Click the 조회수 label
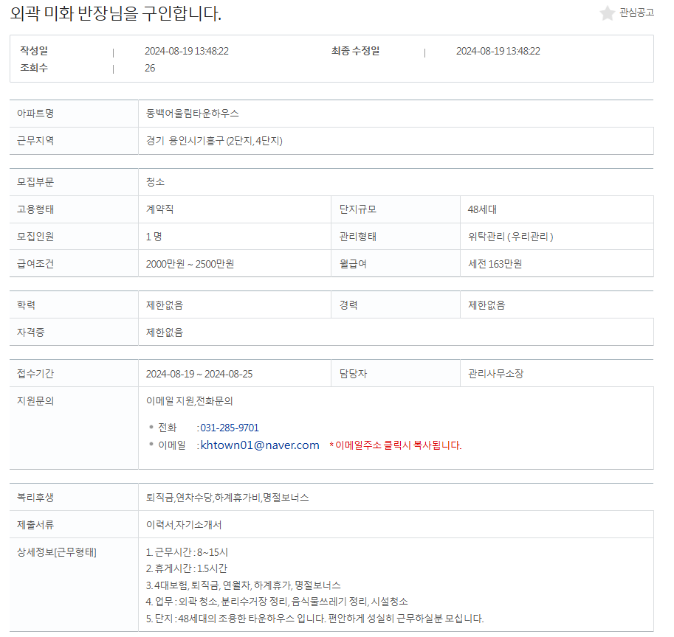 point(34,68)
